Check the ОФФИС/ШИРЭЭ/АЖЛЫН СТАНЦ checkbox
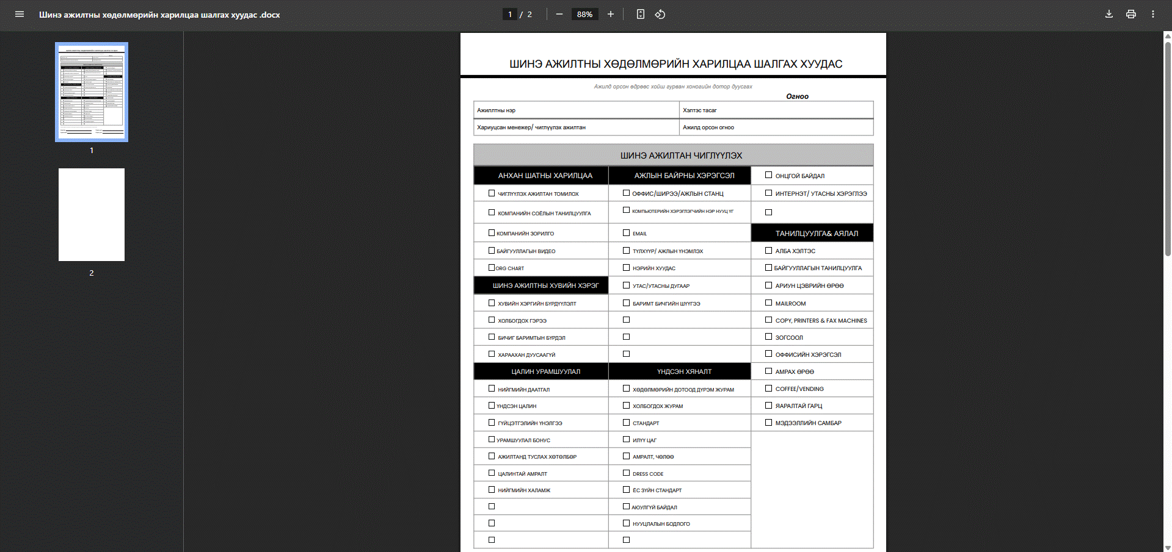 (626, 193)
